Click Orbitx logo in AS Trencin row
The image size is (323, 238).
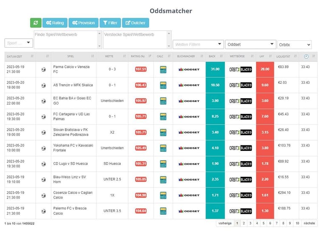pos(241,85)
